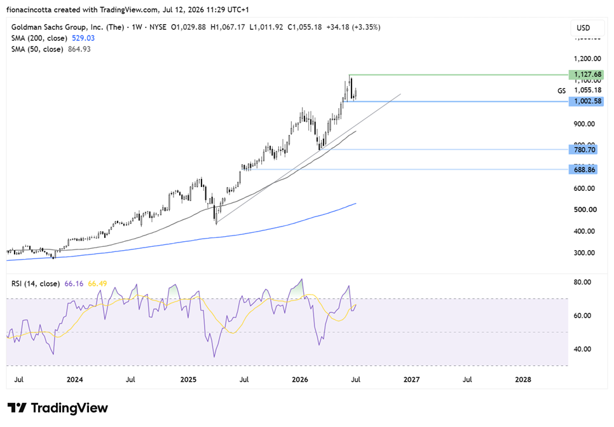The width and height of the screenshot is (614, 427).
Task: Click the fionacincotta created with TradingView caption
Action: click(x=127, y=10)
